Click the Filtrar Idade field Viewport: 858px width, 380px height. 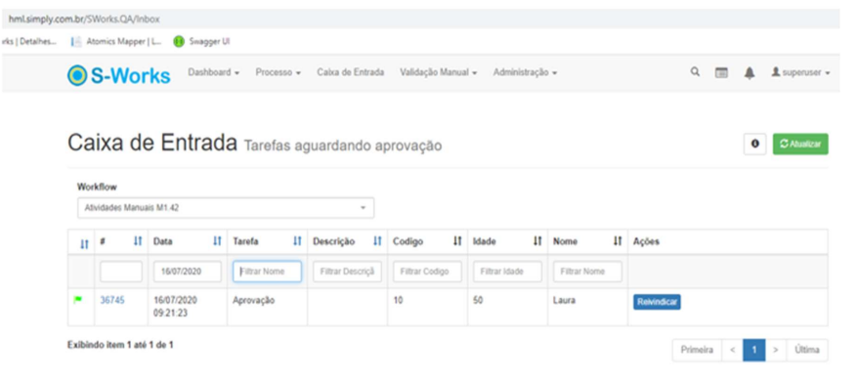click(x=507, y=272)
